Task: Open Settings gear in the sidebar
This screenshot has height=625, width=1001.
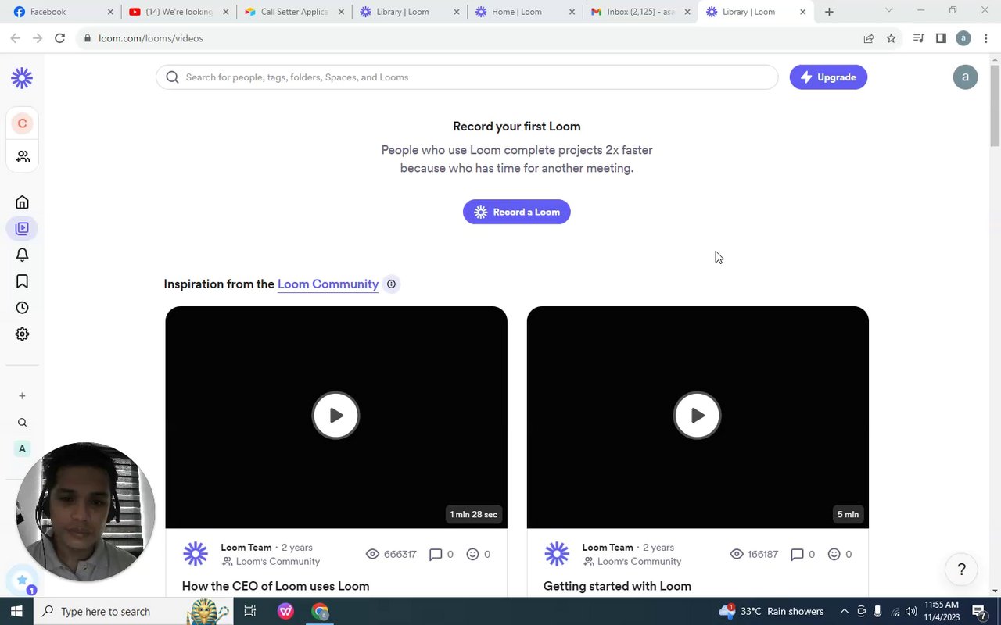Action: 22,334
